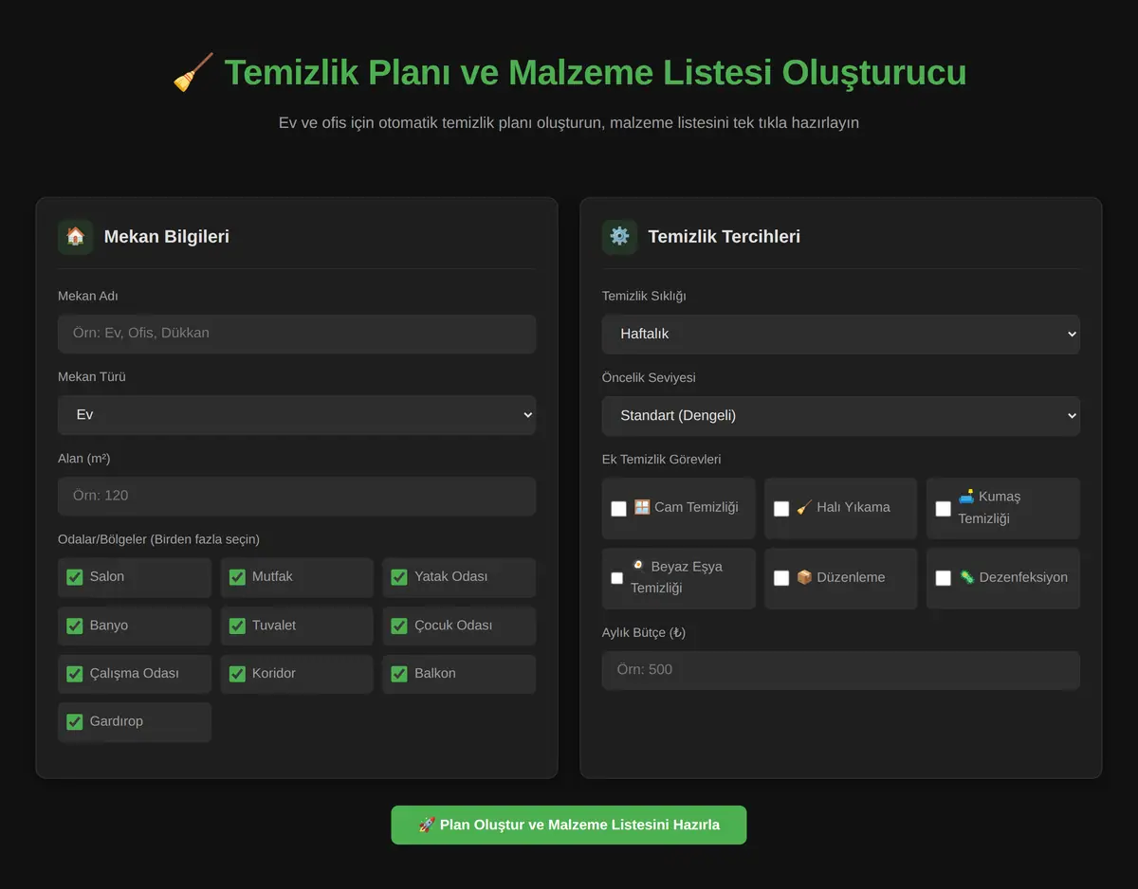Screen dimensions: 1138x889
Task: Toggle the Gardırop checkbox
Action: click(75, 722)
